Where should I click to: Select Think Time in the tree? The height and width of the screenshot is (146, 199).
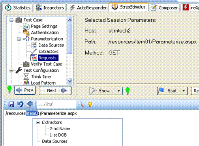(x=41, y=77)
